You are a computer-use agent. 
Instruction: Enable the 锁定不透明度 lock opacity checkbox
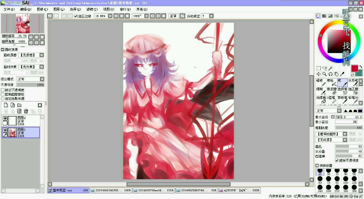pyautogui.click(x=3, y=90)
